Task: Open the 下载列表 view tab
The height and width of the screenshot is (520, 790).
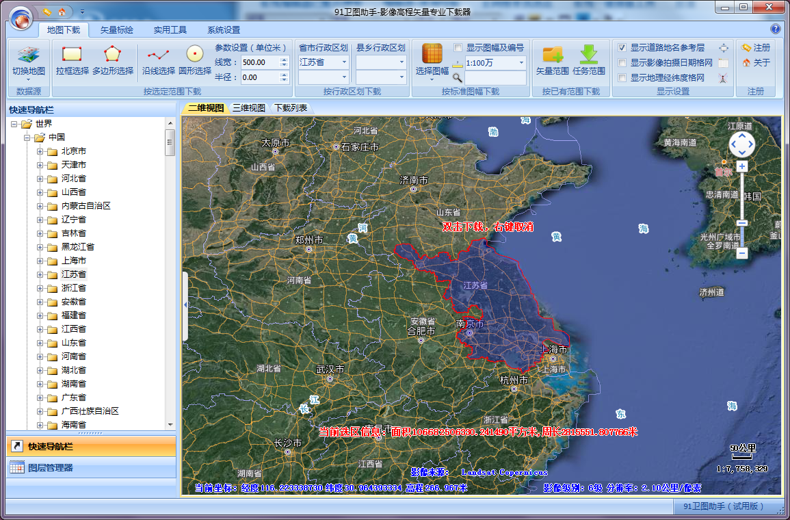Action: (291, 108)
